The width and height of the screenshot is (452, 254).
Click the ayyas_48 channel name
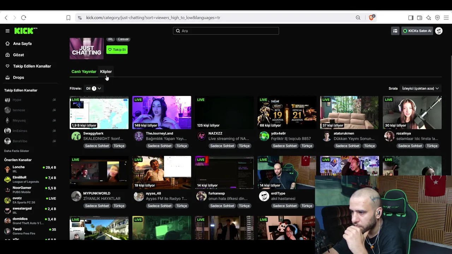pos(154,193)
